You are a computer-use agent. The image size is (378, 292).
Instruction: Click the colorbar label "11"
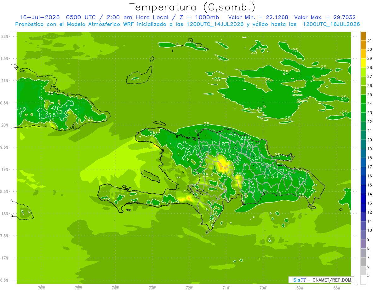pyautogui.click(x=370, y=221)
